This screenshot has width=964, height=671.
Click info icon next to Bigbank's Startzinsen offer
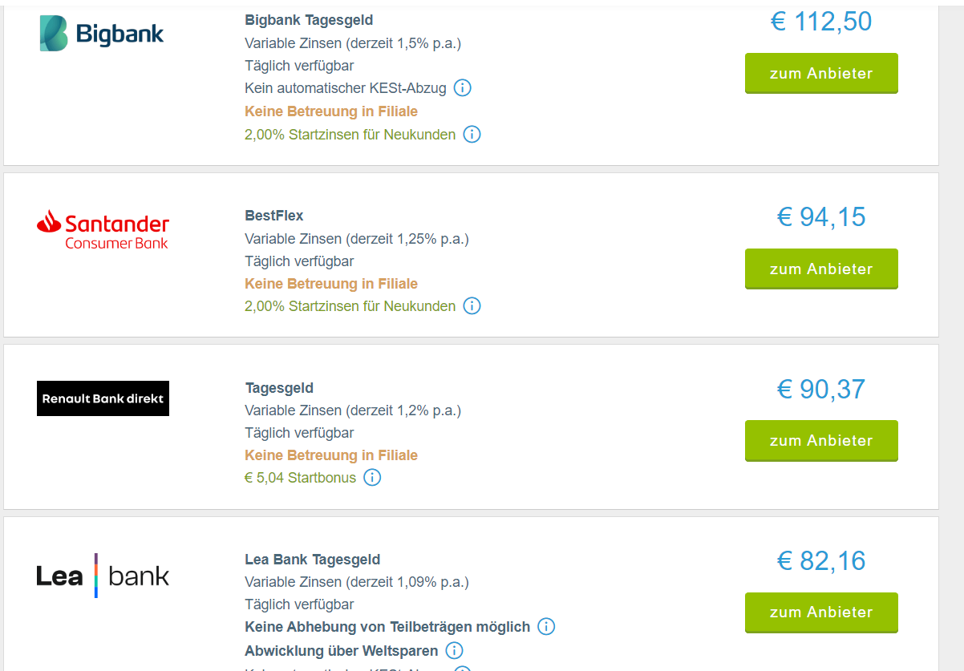click(x=472, y=134)
